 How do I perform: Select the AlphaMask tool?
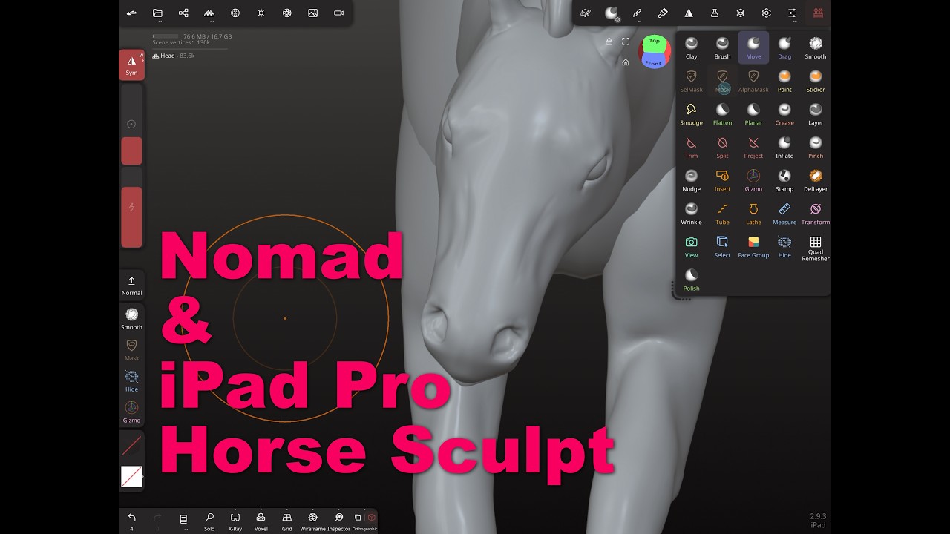click(x=753, y=82)
